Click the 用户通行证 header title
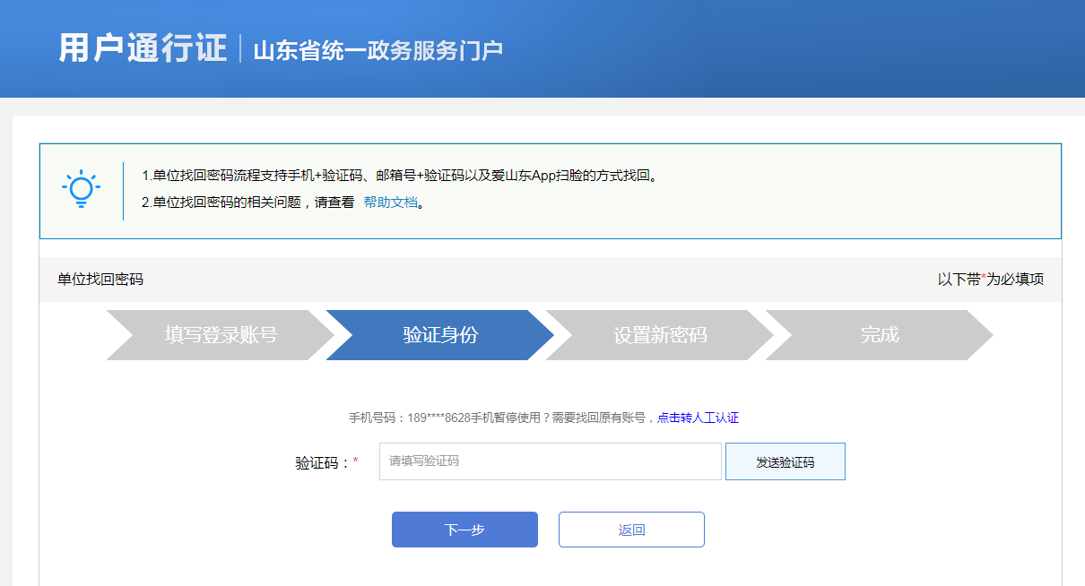 [x=143, y=48]
